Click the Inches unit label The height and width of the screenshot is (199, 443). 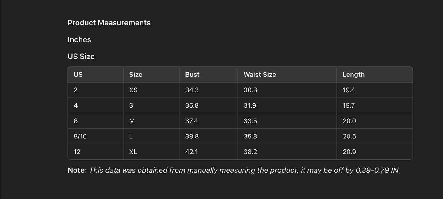pos(79,40)
